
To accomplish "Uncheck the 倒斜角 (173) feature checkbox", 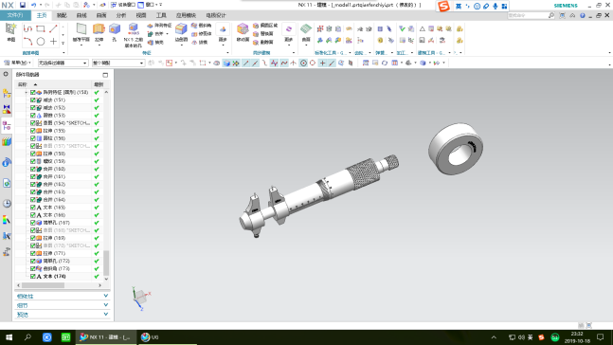I will [x=33, y=269].
